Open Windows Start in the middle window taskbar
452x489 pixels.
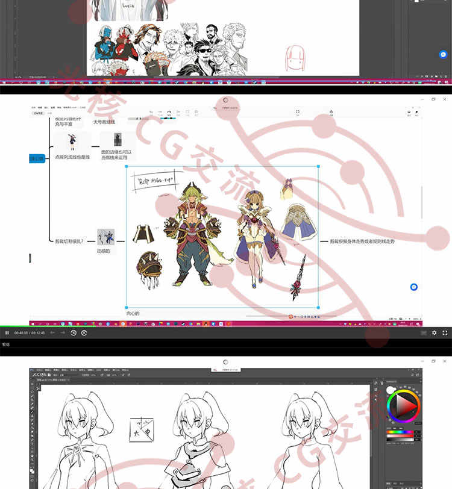tap(32, 324)
